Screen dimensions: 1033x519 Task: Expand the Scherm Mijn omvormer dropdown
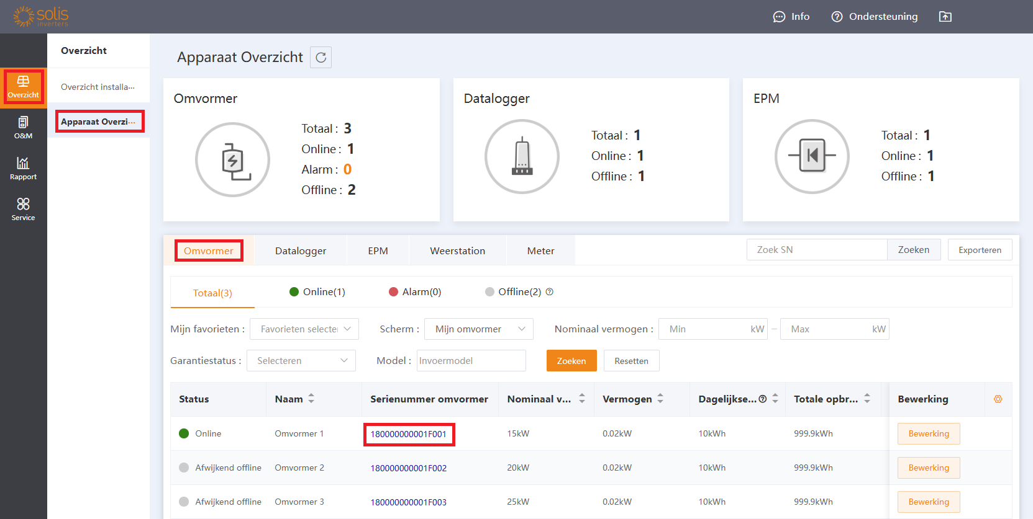479,329
